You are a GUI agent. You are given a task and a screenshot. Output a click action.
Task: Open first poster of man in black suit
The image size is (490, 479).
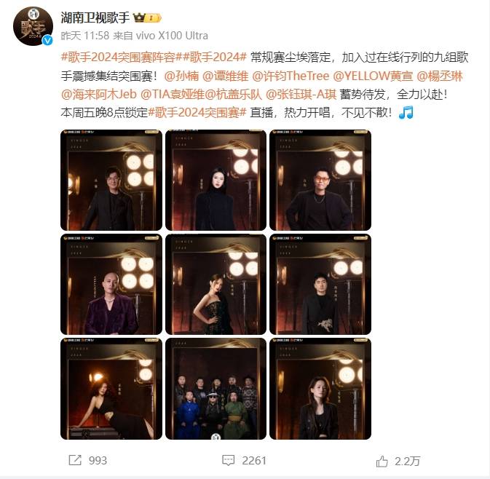point(111,180)
